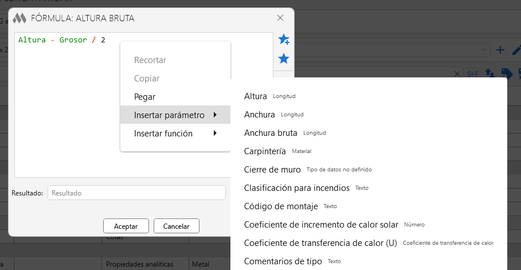The width and height of the screenshot is (521, 270).
Task: Click the tag icon in the toolbar
Action: click(506, 73)
